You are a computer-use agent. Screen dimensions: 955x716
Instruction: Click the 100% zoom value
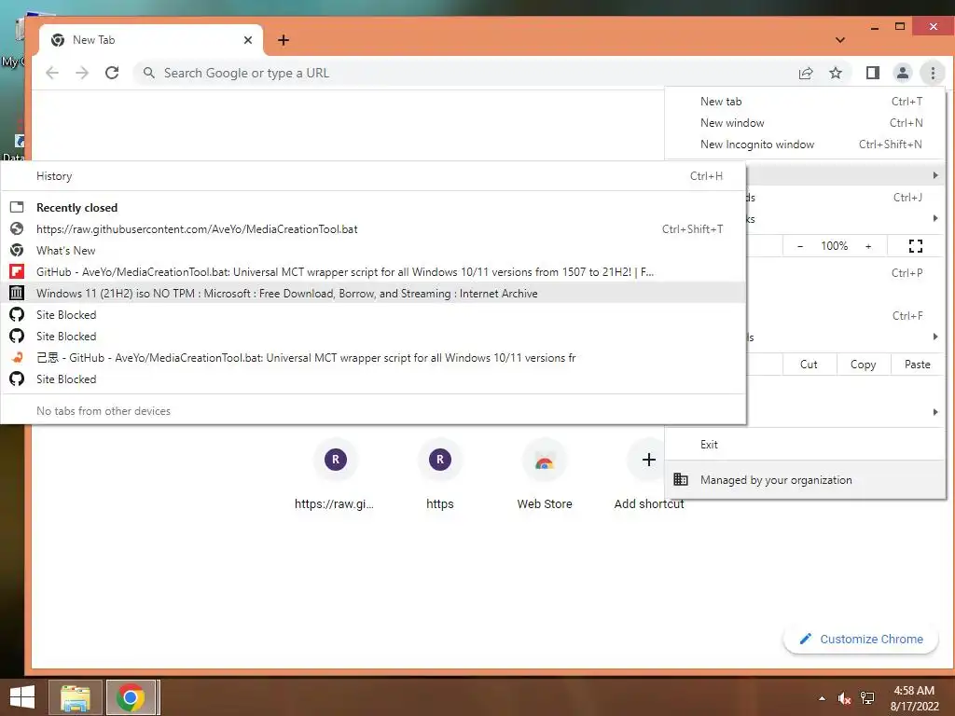(834, 246)
